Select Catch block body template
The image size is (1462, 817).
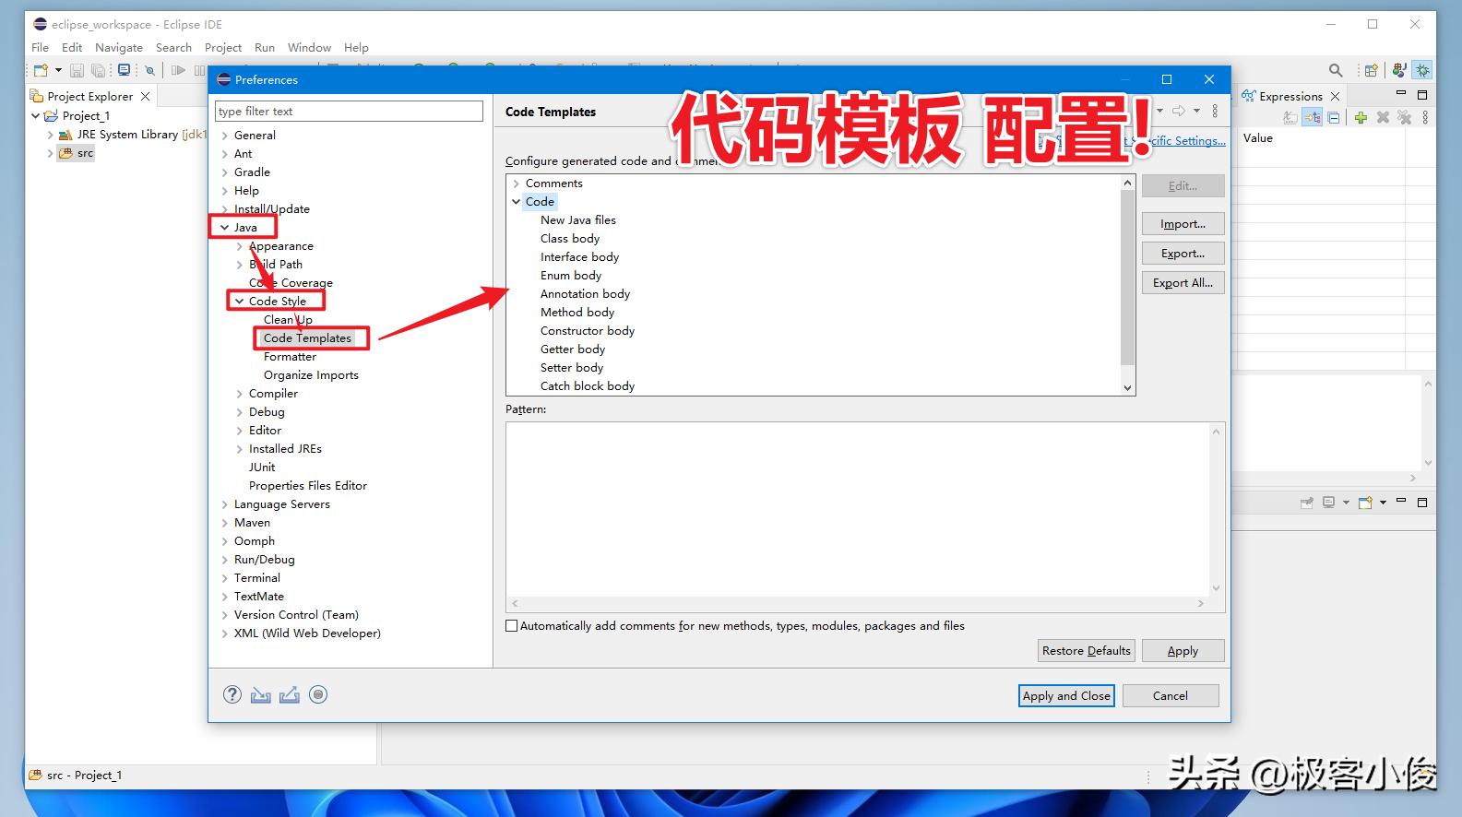(x=588, y=385)
